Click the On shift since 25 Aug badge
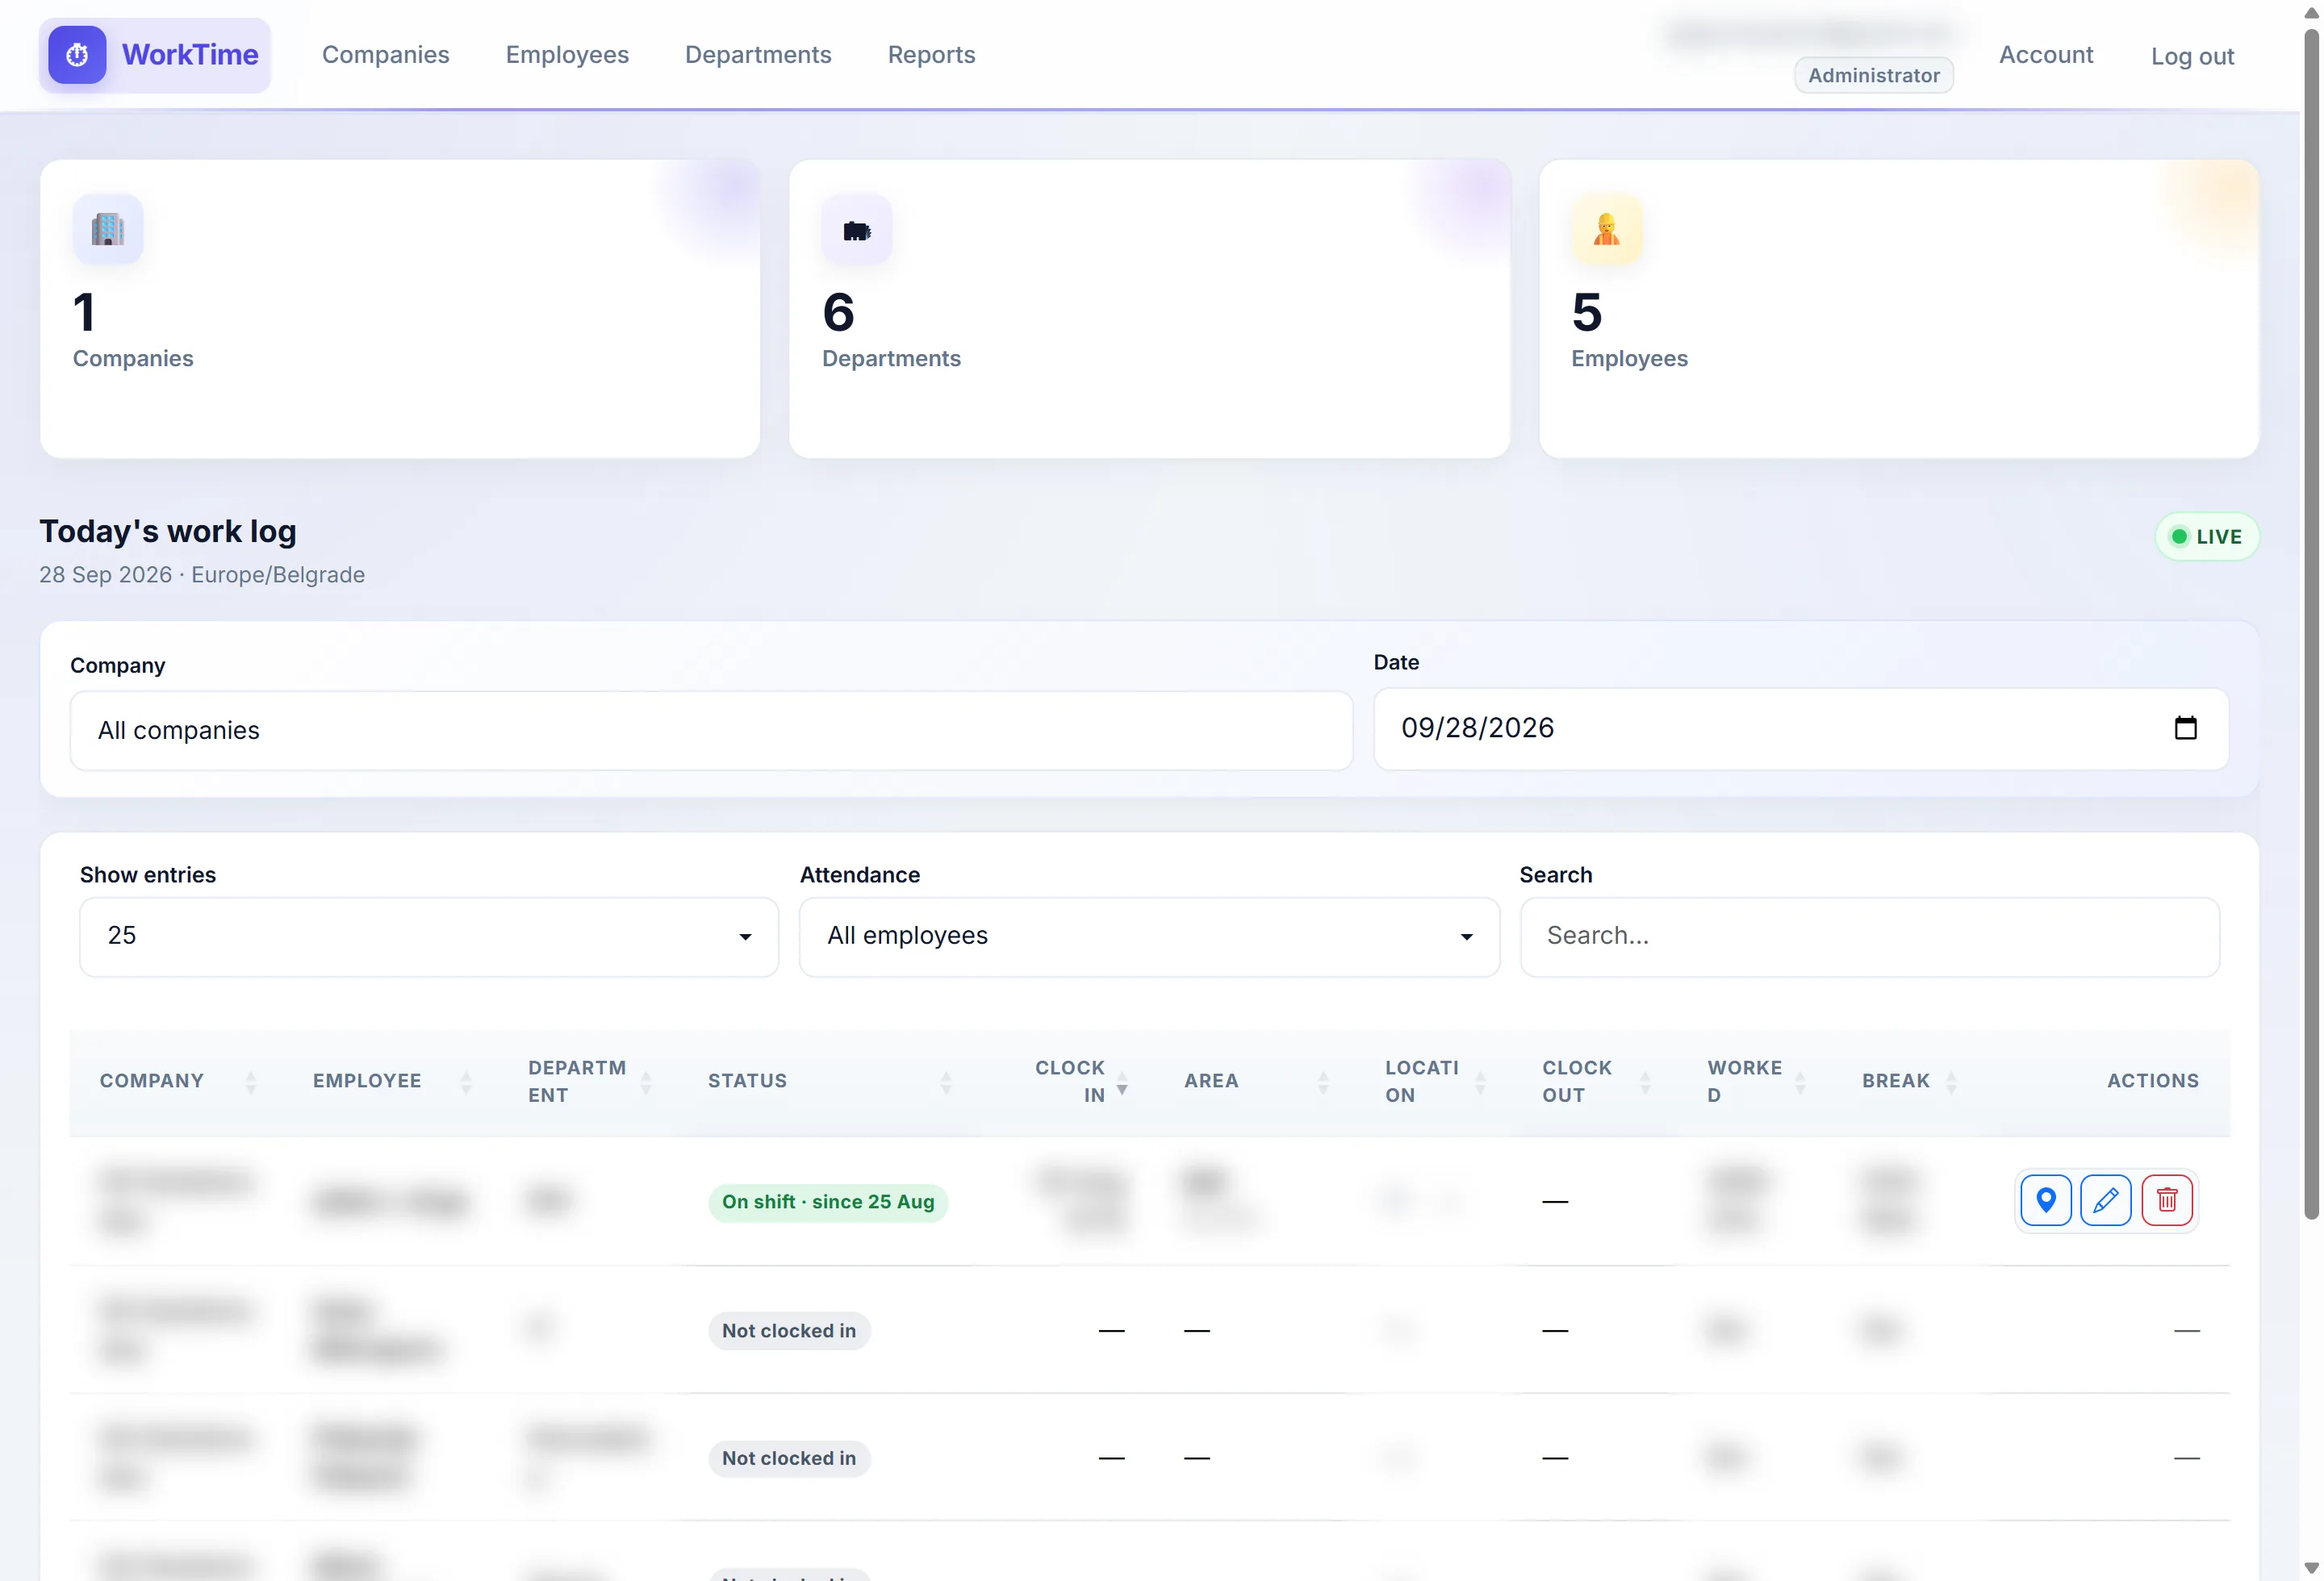2324x1581 pixels. (828, 1202)
